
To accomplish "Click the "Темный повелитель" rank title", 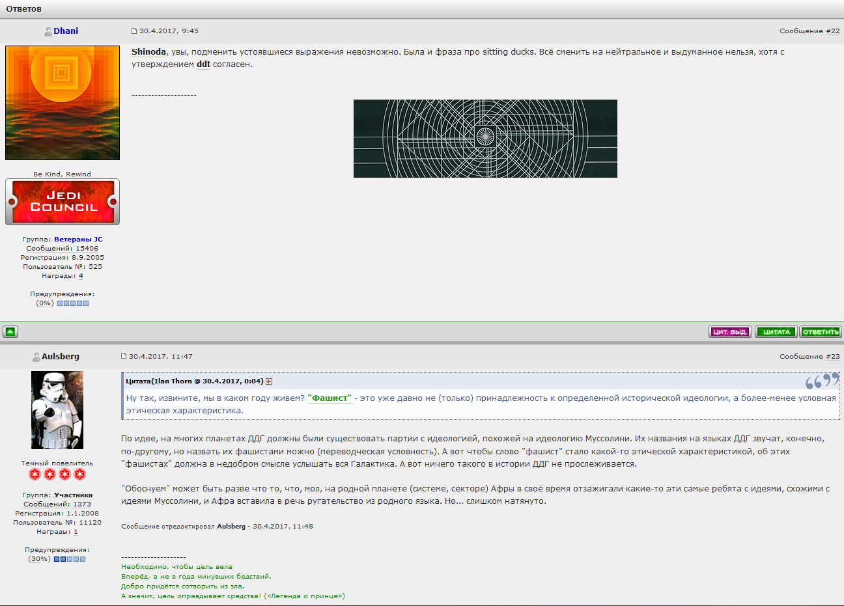I will click(x=57, y=463).
